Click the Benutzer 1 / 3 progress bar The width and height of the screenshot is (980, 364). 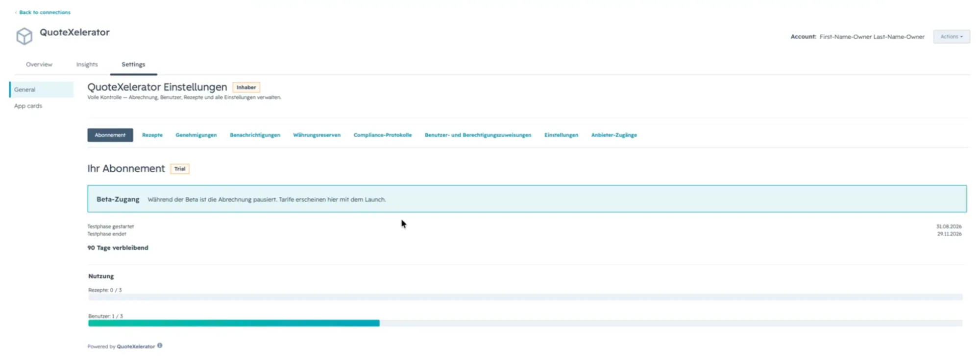click(525, 323)
